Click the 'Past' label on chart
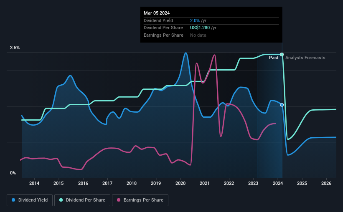Viewport: 343px width, 212px height. tap(274, 58)
